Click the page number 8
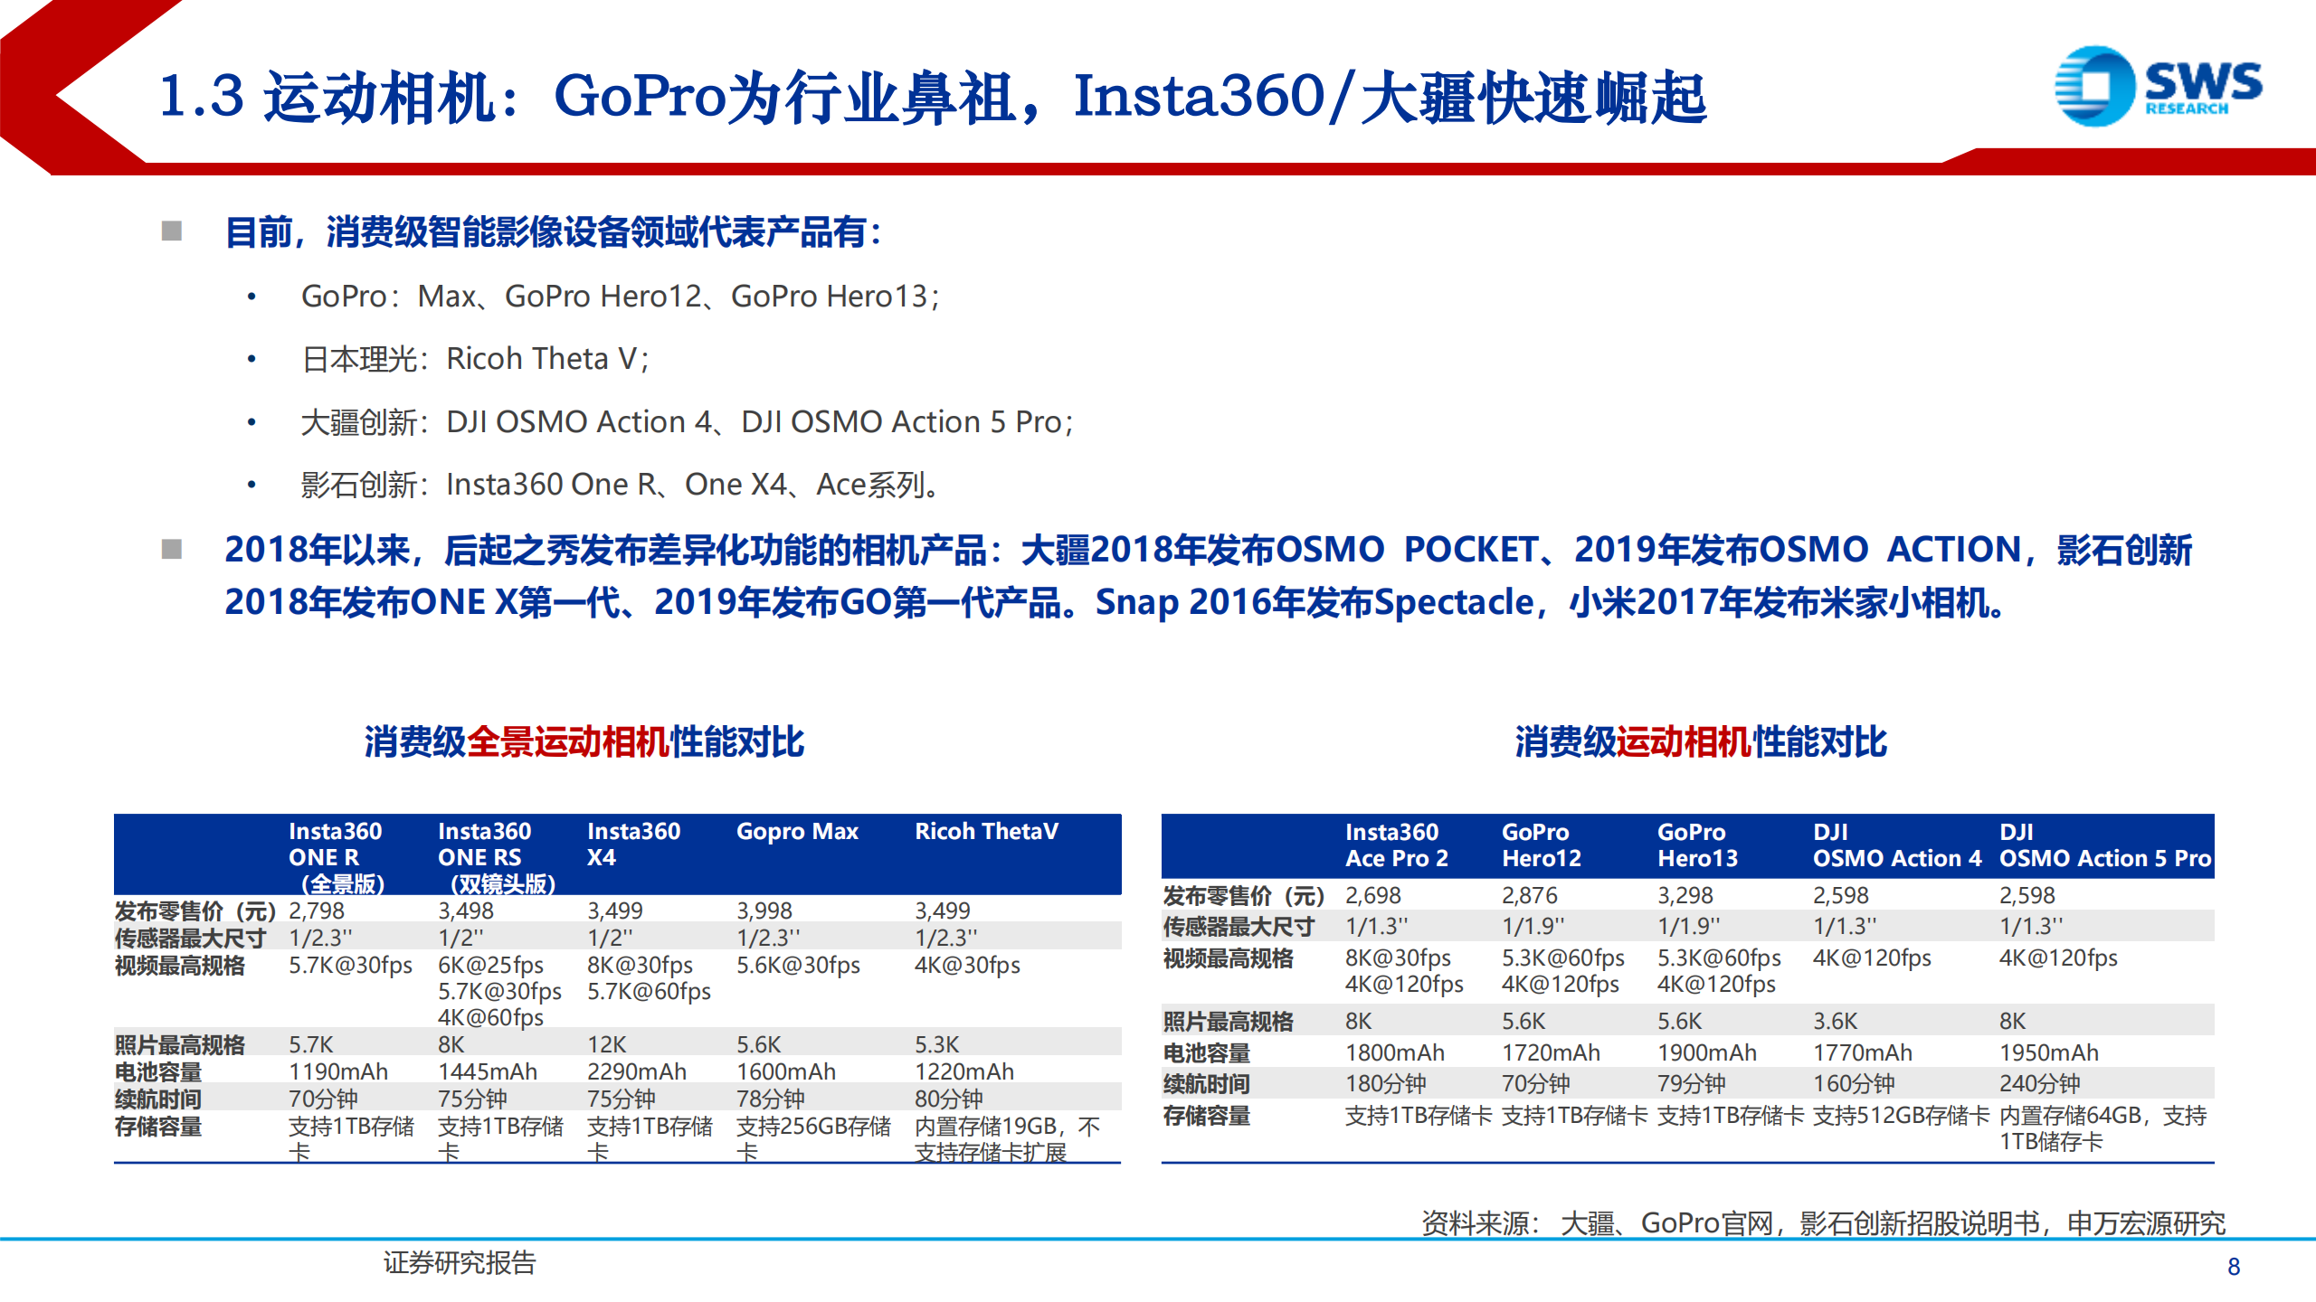 point(2234,1267)
